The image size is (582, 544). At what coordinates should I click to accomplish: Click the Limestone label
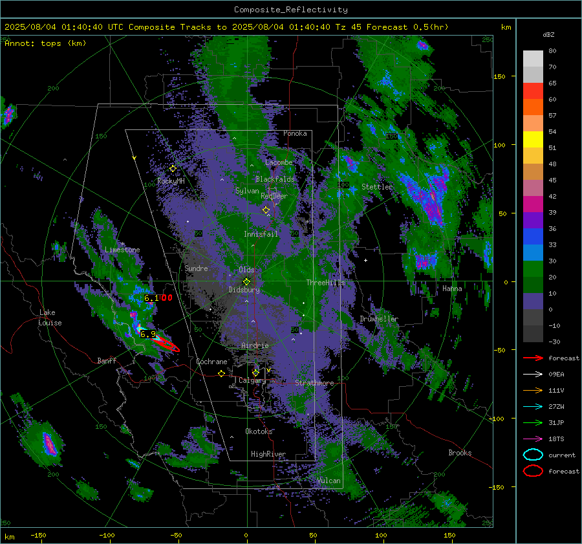(122, 250)
